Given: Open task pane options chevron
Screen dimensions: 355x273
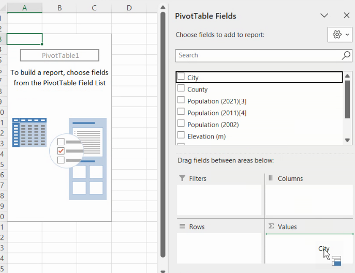Looking at the screenshot, I should pyautogui.click(x=324, y=16).
